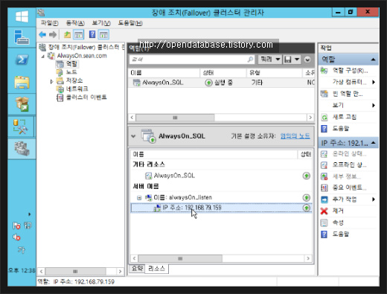387x294 pixels.
Task: Select 저장소 in the cluster tree
Action: tap(74, 80)
